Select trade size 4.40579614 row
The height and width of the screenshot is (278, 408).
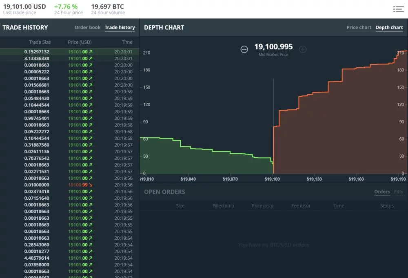(x=69, y=258)
